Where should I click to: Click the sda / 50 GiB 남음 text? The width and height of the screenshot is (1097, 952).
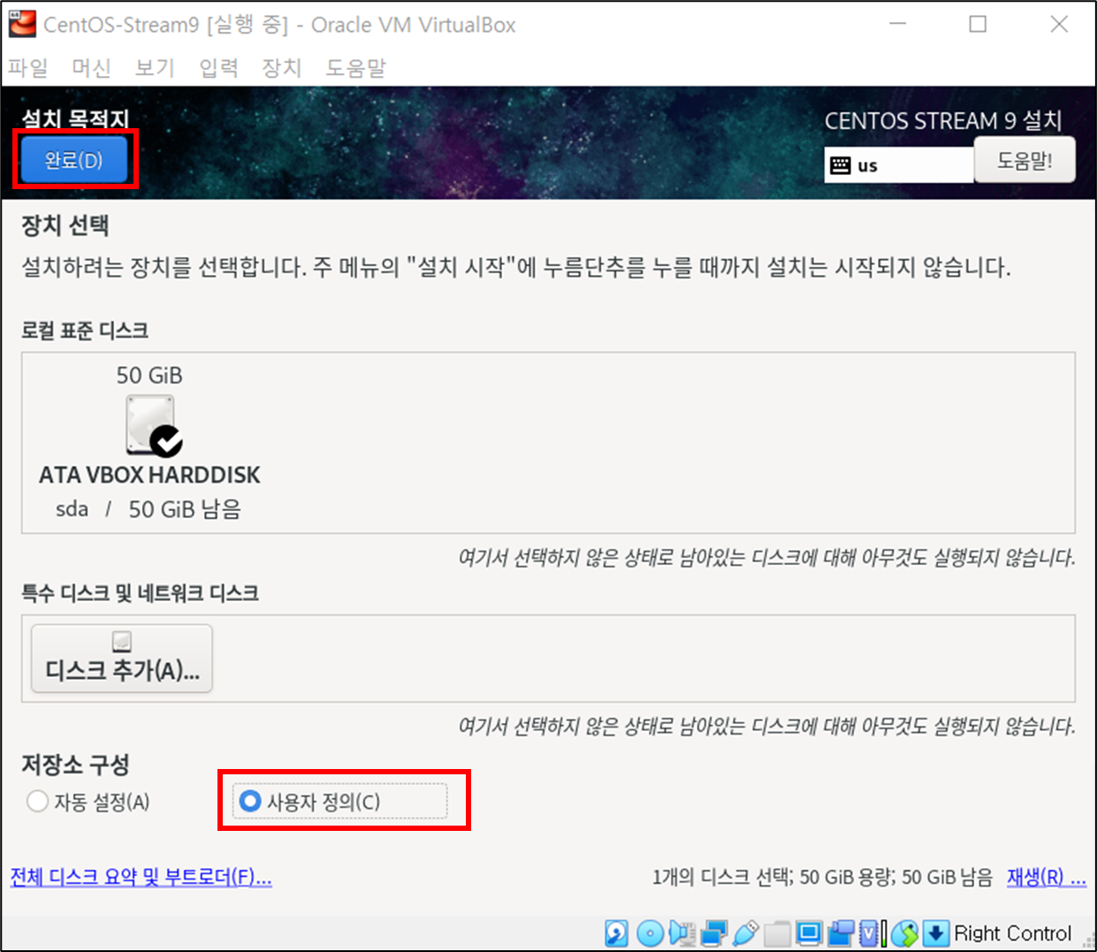[x=149, y=509]
